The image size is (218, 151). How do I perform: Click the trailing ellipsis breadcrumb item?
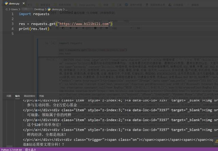tap(66, 9)
